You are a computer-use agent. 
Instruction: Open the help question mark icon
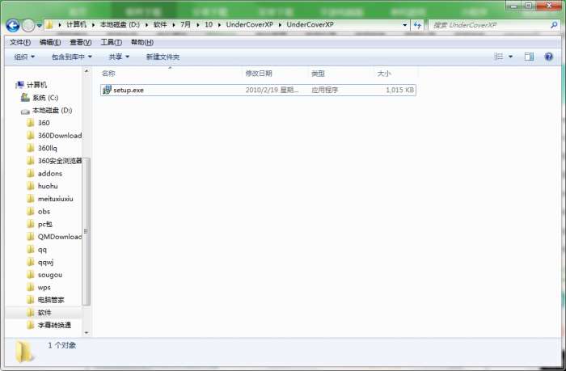point(549,57)
